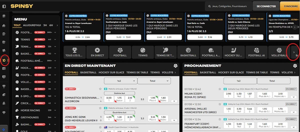Image resolution: width=300 pixels, height=132 pixels.
Task: Open the Horse Racing menu row
Action: [x=36, y=110]
